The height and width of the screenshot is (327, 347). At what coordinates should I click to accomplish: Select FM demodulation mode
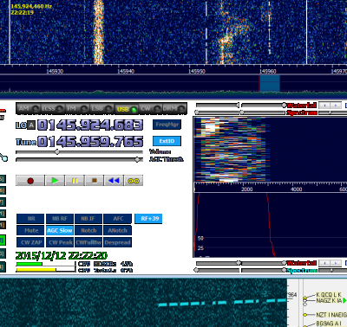pyautogui.click(x=77, y=109)
